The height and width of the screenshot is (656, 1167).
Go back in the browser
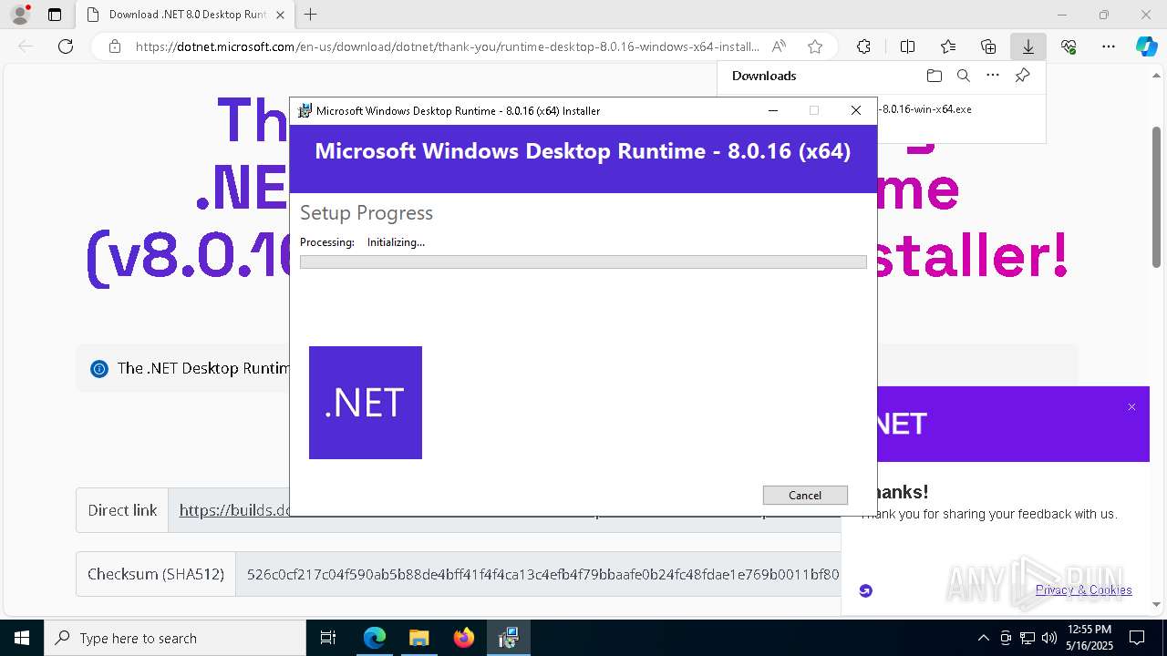[x=26, y=46]
